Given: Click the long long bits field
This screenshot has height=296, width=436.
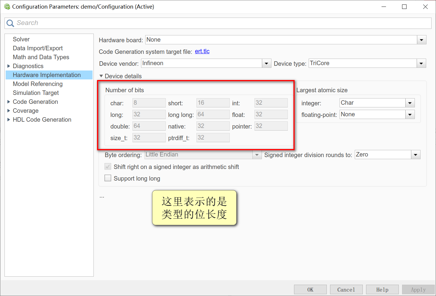Looking at the screenshot, I should (213, 114).
